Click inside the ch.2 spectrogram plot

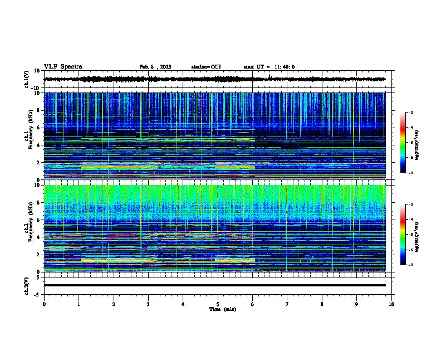[x=214, y=228]
